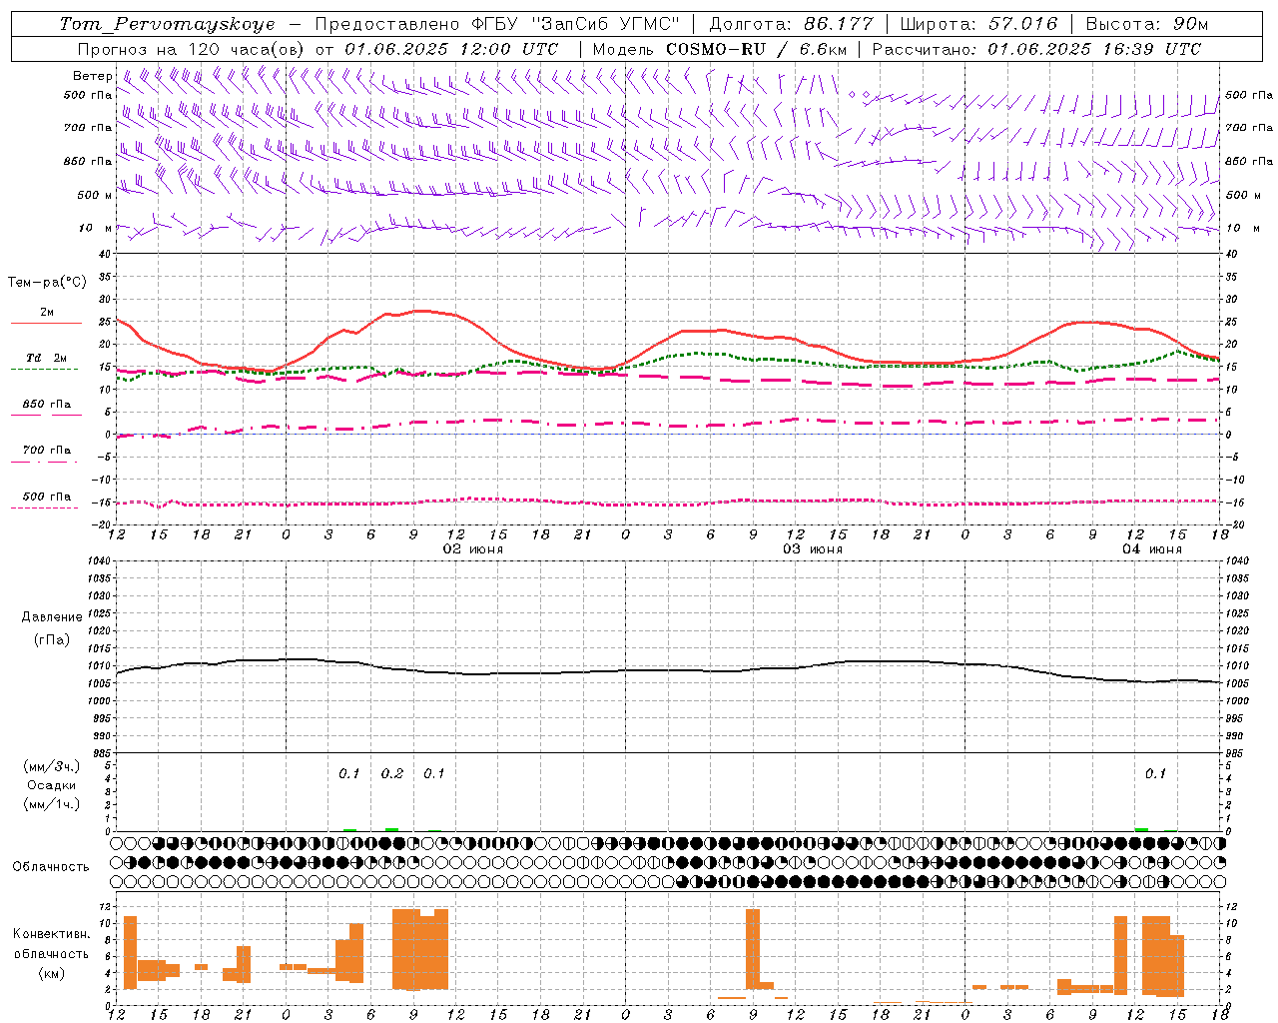Click the station name Tom_Pervomayskoye
The image size is (1278, 1023).
(167, 24)
